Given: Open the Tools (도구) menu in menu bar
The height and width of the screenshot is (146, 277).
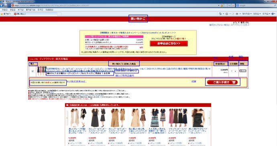Looking at the screenshot, I should tap(40, 10).
